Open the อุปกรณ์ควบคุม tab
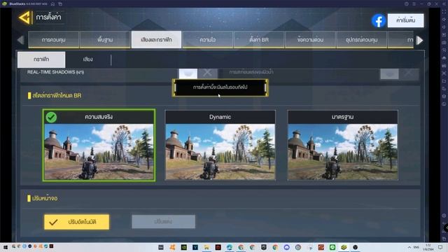This screenshot has height=252, width=448. [x=362, y=40]
